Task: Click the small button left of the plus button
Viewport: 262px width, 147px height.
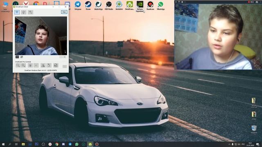Action: coord(61,57)
